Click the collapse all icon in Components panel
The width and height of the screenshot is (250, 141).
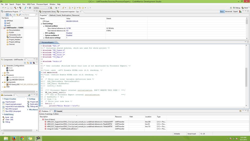tap(25, 63)
